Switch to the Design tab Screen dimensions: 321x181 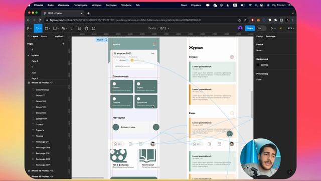260,36
